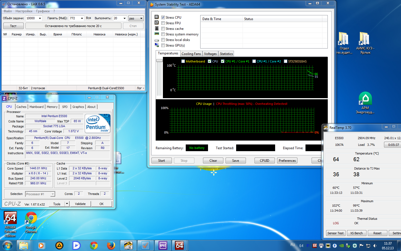The height and width of the screenshot is (251, 401).
Task: Open Preferences in AIDA64 stability test
Action: pos(287,161)
